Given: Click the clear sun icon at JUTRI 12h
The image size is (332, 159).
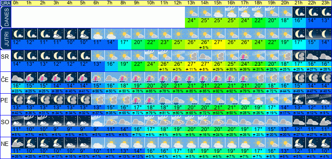Looking at the screenshot, I should [178, 34].
